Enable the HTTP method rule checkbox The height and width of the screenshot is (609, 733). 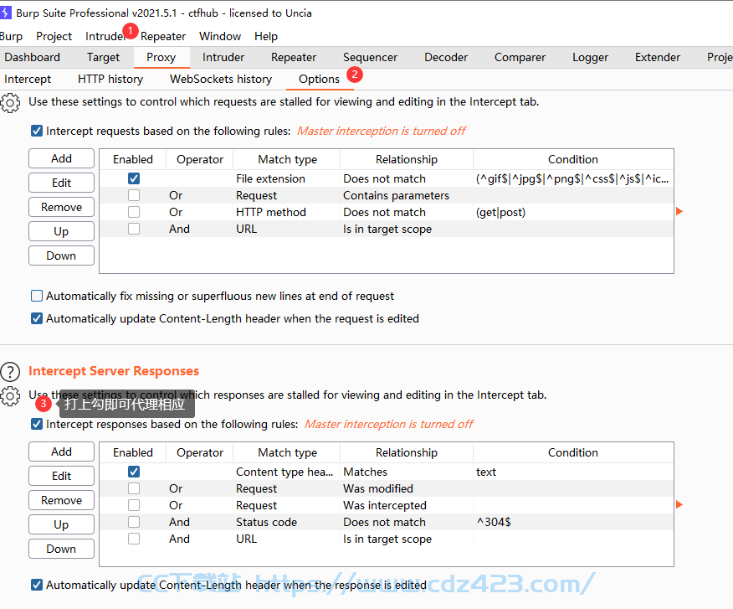(134, 212)
